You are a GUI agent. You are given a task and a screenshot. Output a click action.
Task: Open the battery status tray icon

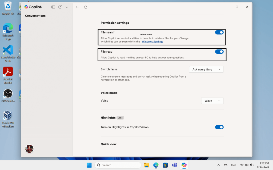tap(252, 165)
